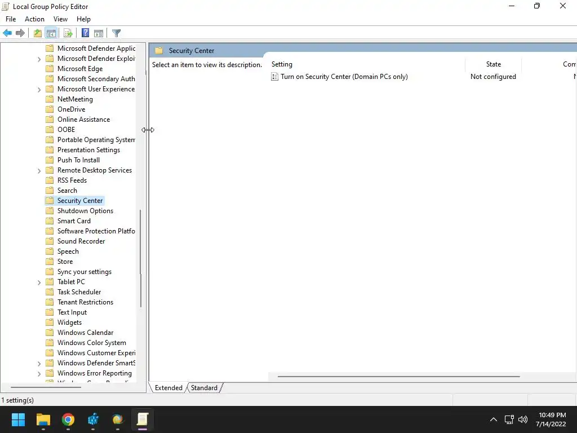Expand the Windows Defender SmartScreen node

[x=39, y=364]
